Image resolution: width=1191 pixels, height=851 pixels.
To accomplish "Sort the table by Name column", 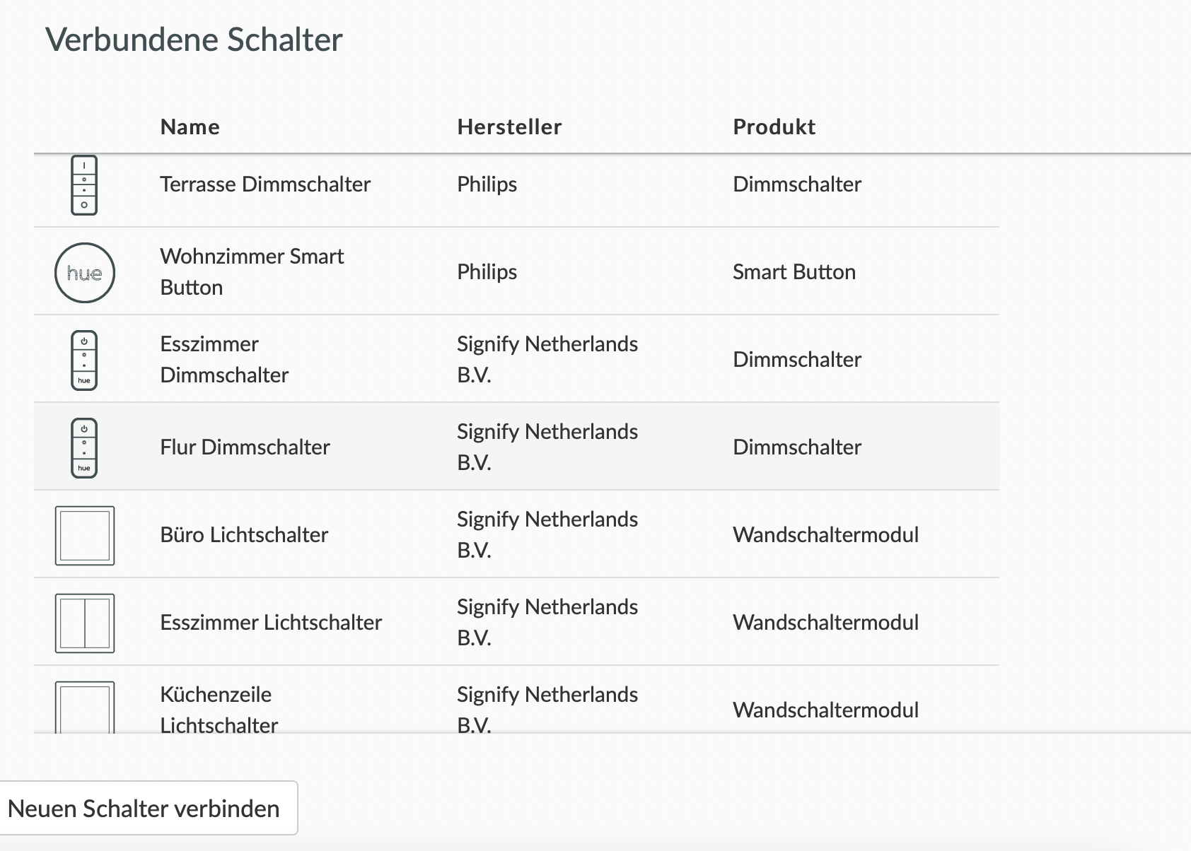I will click(190, 127).
